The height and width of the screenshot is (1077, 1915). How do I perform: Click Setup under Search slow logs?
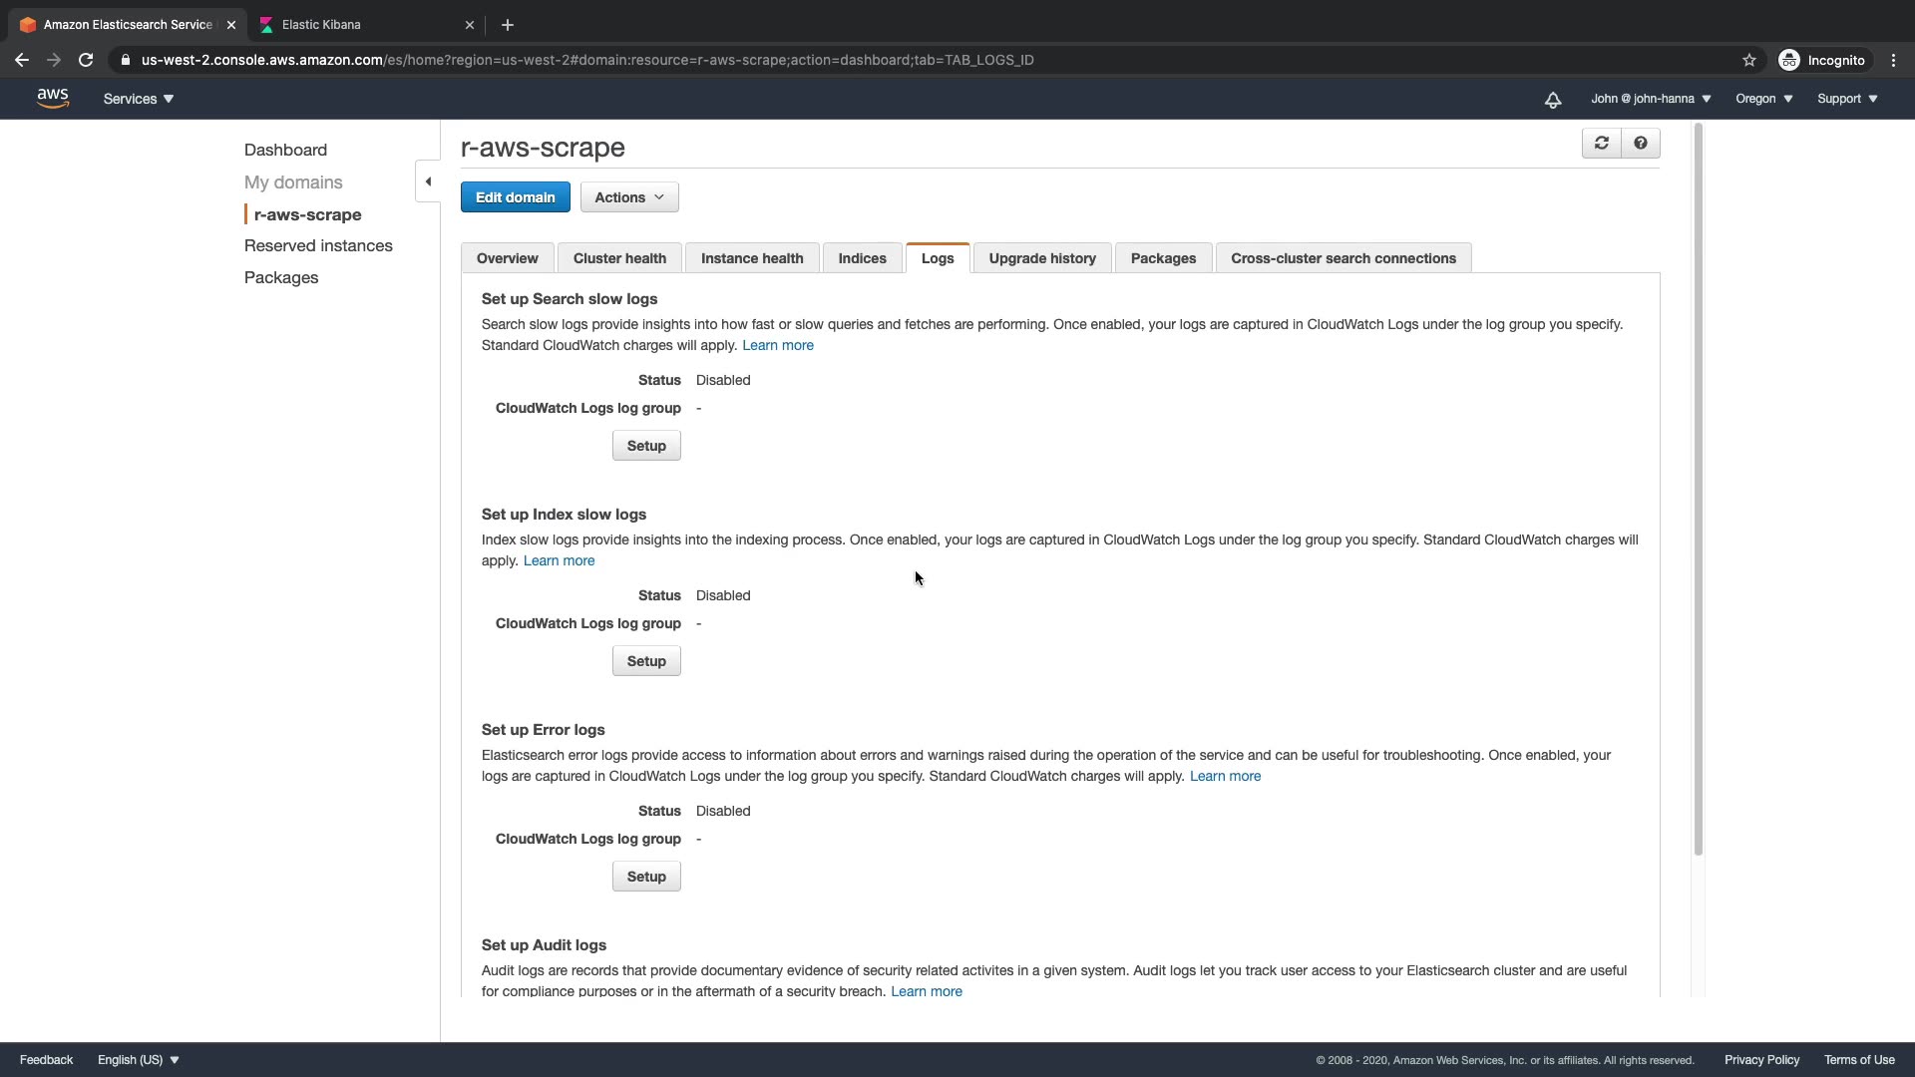point(646,446)
